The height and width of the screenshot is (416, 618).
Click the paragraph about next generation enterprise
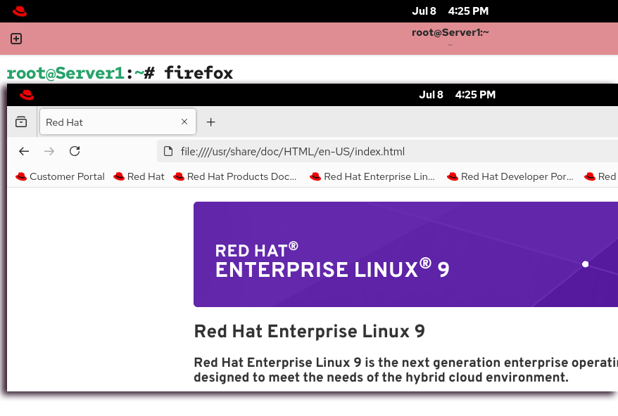(406, 370)
